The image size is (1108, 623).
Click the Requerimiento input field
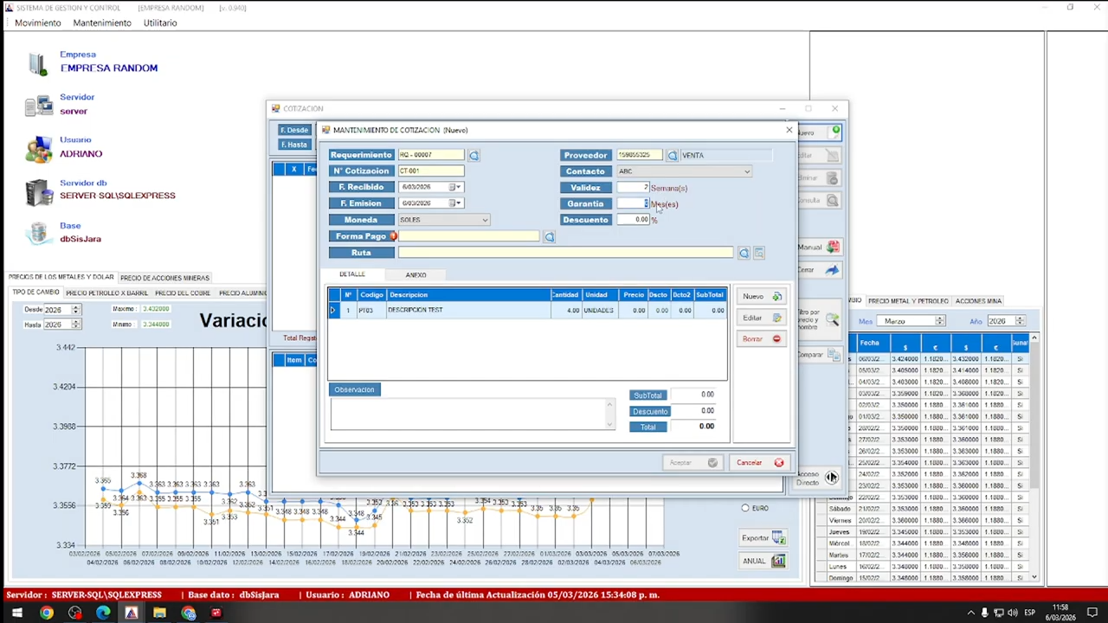(430, 155)
